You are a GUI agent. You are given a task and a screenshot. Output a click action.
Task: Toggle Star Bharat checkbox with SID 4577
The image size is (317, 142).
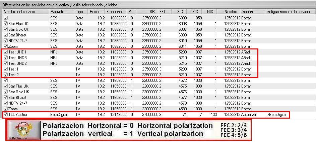pos(6,98)
